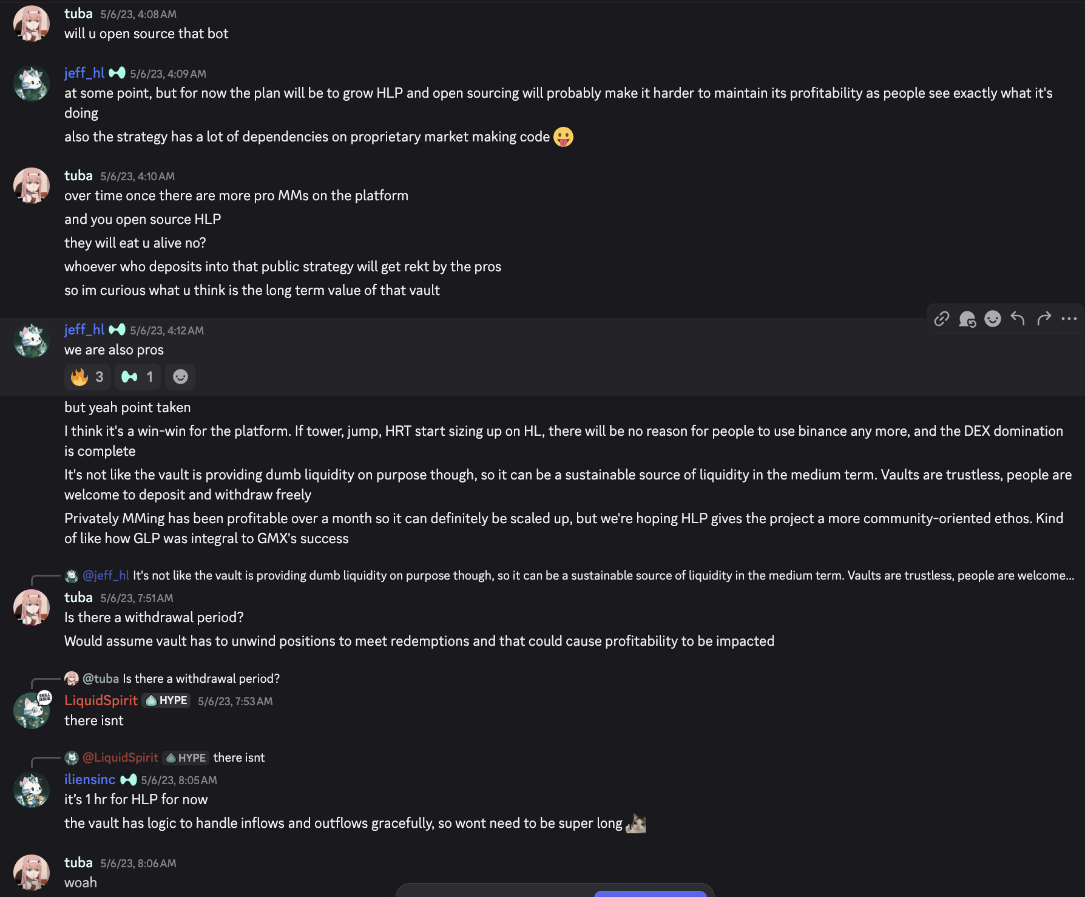Click the HYPE tag beside LiquidSpirit's name
This screenshot has width=1085, height=897.
click(x=166, y=700)
